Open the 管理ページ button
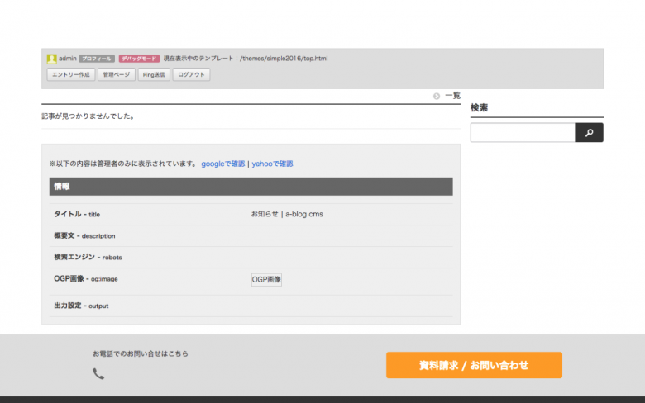Viewport: 645px width, 403px height. [117, 74]
